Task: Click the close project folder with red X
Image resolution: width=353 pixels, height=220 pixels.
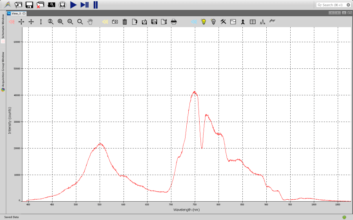Action: 40,5
